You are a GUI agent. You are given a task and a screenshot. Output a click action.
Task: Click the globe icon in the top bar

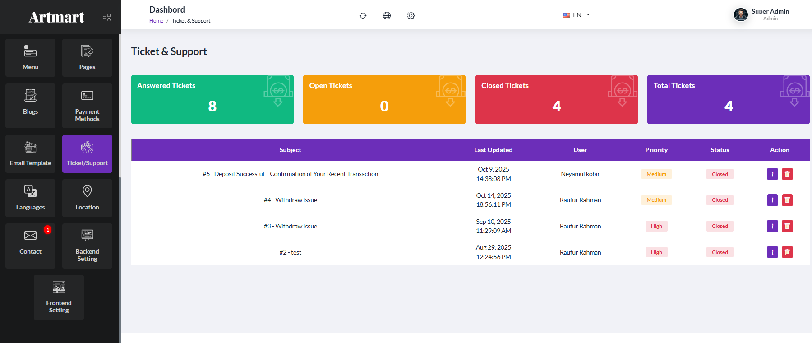click(x=387, y=15)
